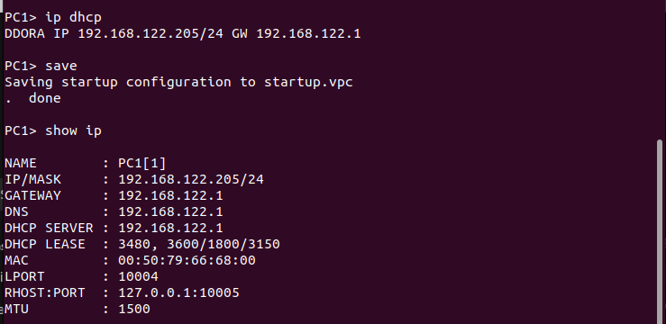Click the "startup.vpc" filename

pyautogui.click(x=308, y=82)
